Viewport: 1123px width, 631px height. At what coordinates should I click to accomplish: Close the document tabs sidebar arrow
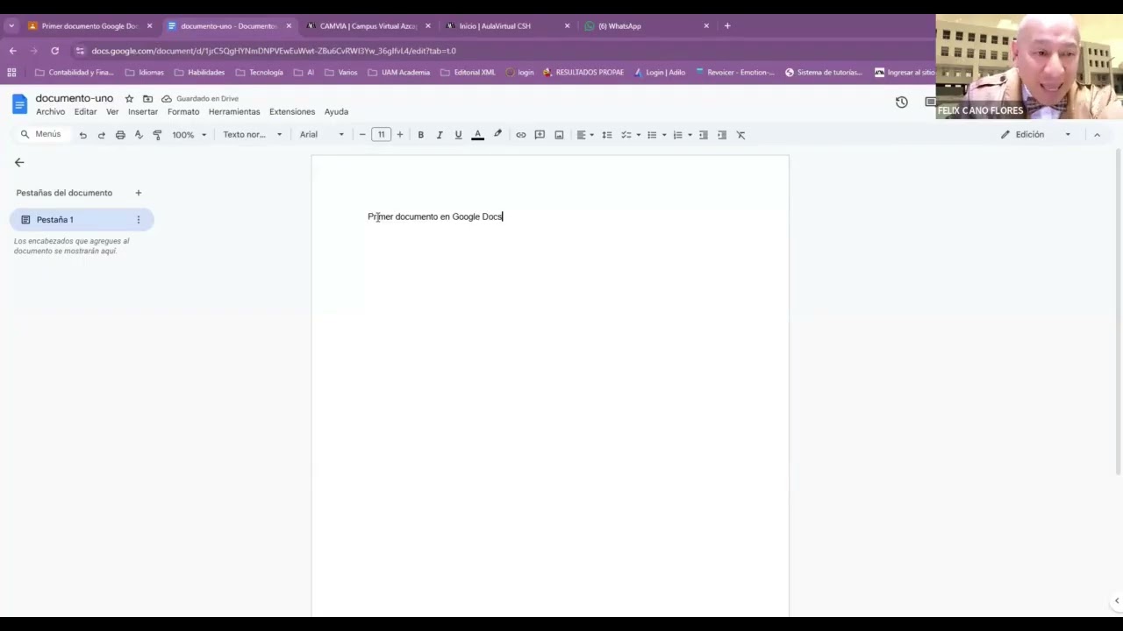19,162
